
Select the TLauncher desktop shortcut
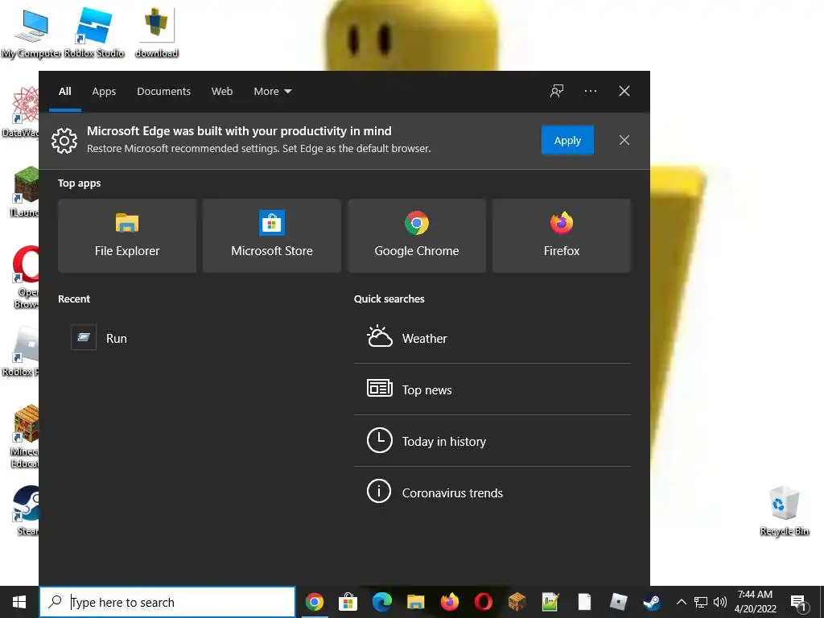(25, 192)
